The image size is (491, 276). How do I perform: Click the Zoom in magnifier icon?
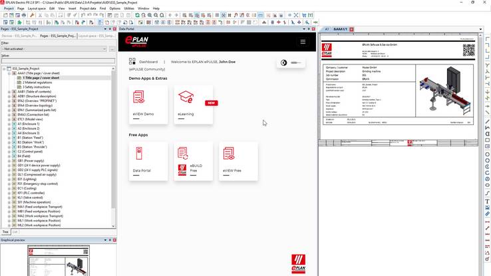[x=150, y=15]
